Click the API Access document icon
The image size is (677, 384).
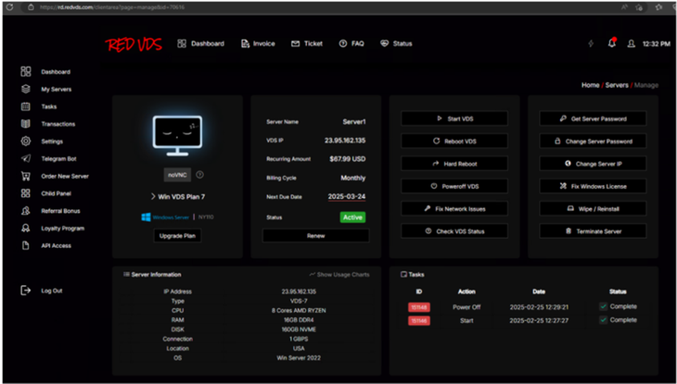tap(26, 245)
